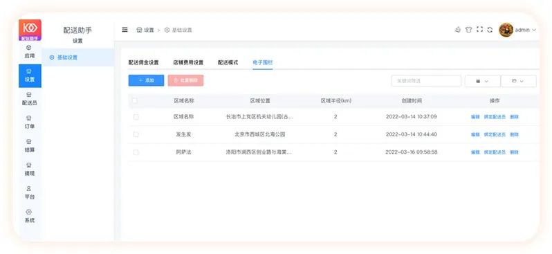Open the 订单 sidebar section
This screenshot has width=552, height=254.
(x=30, y=123)
